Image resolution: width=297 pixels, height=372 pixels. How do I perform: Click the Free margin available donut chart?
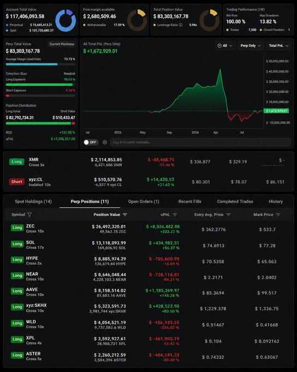[x=137, y=20]
